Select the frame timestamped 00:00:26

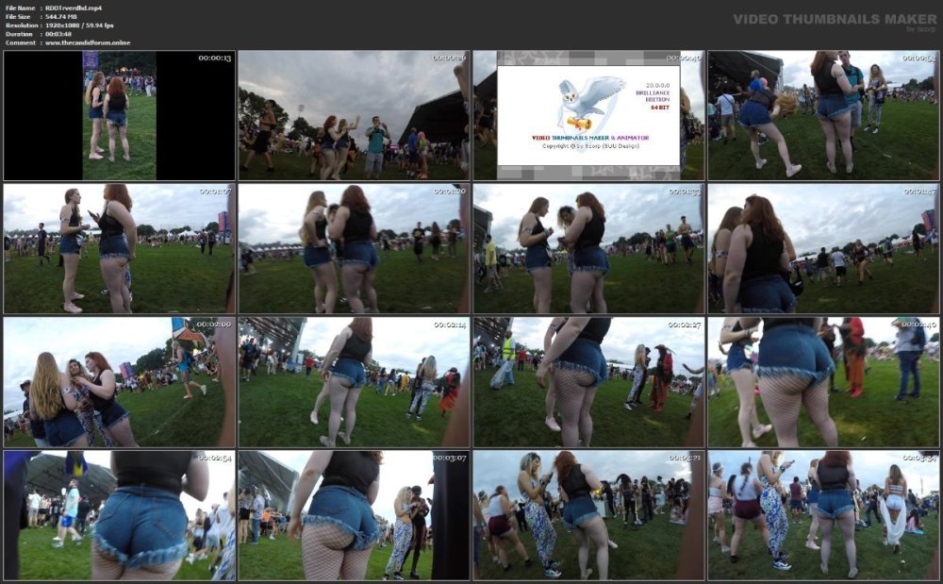(x=354, y=115)
